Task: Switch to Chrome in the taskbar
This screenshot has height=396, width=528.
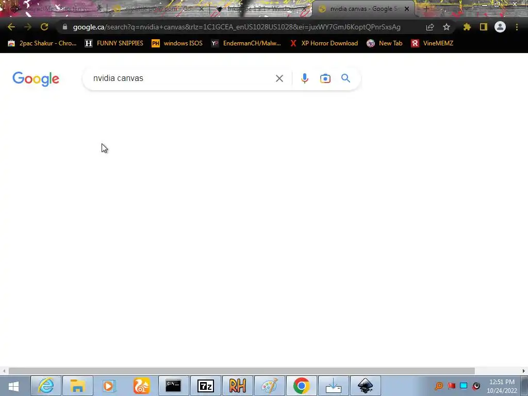Action: tap(301, 386)
